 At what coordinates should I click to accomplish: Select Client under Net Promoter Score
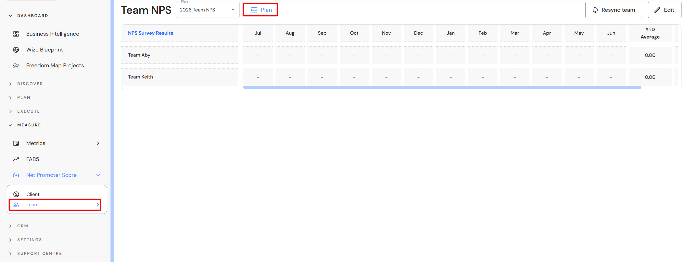[x=33, y=194]
